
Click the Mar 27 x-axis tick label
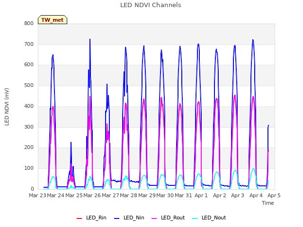(110, 195)
